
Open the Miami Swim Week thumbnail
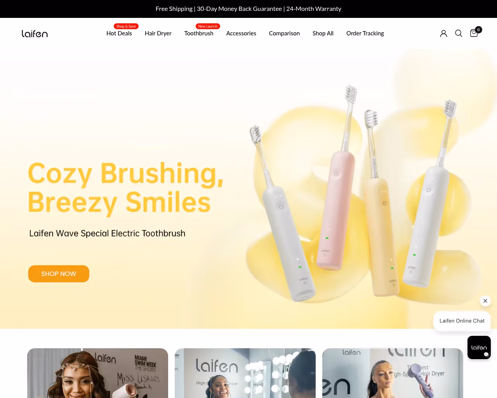click(97, 373)
